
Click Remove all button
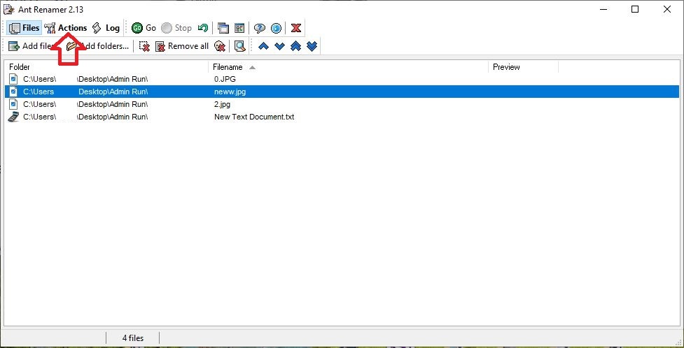click(x=181, y=46)
